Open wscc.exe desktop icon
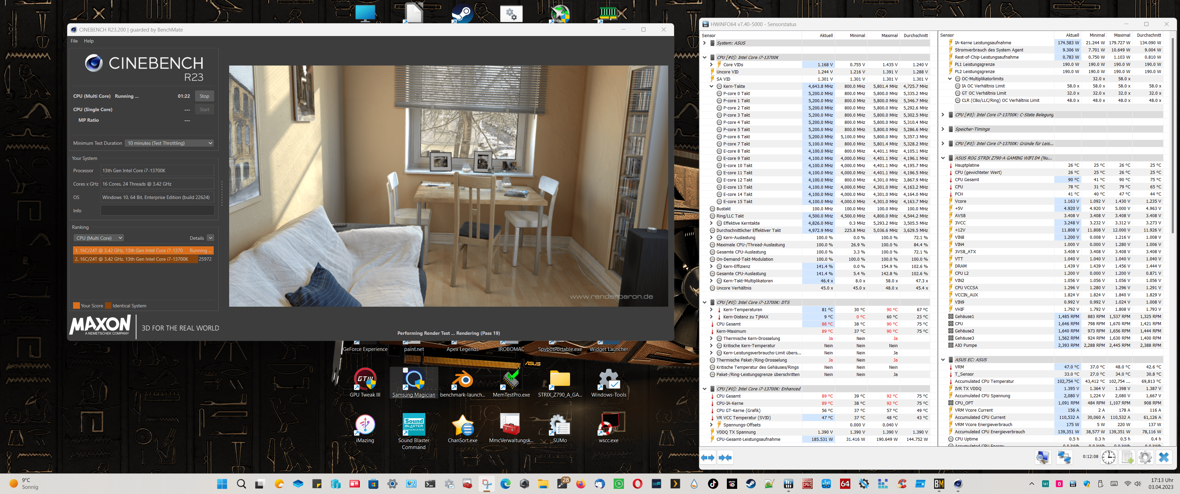 pyautogui.click(x=608, y=428)
